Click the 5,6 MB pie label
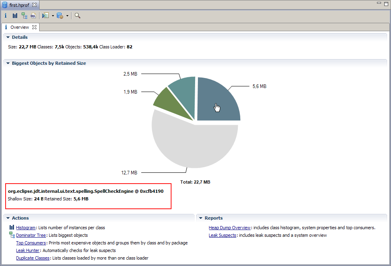391x266 pixels. [259, 86]
